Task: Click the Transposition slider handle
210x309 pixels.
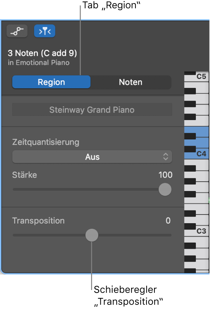Action: pos(92,235)
